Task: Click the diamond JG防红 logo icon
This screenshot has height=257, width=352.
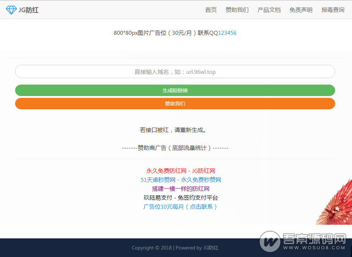Action: point(11,10)
